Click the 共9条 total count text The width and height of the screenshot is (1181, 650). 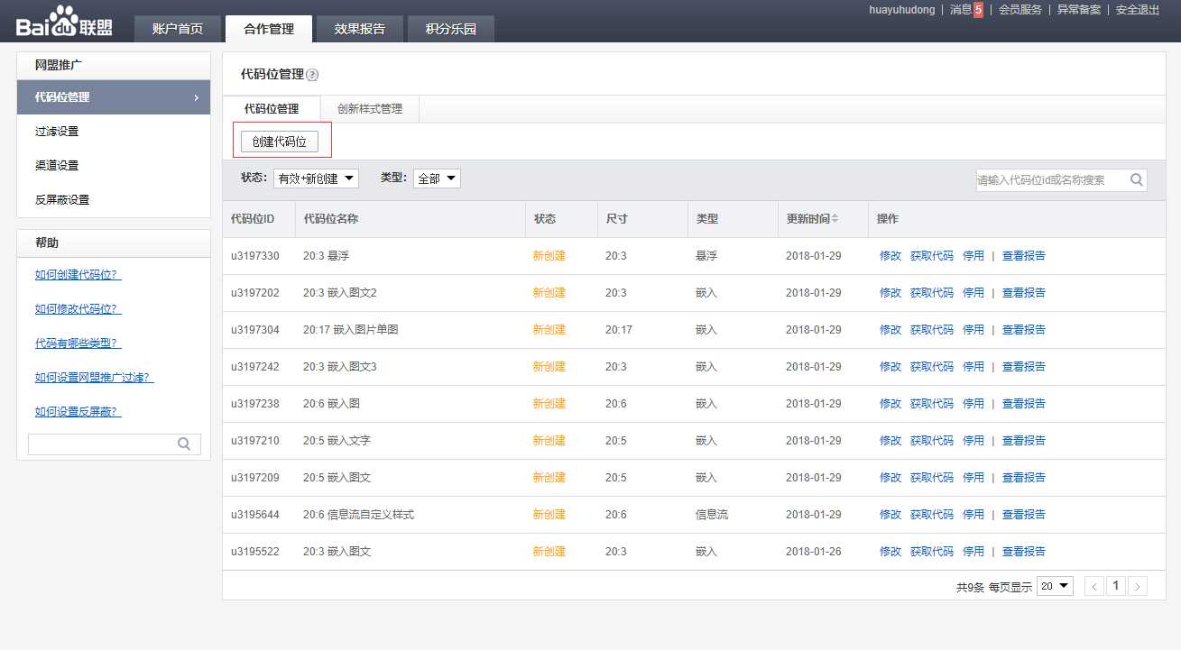(970, 587)
